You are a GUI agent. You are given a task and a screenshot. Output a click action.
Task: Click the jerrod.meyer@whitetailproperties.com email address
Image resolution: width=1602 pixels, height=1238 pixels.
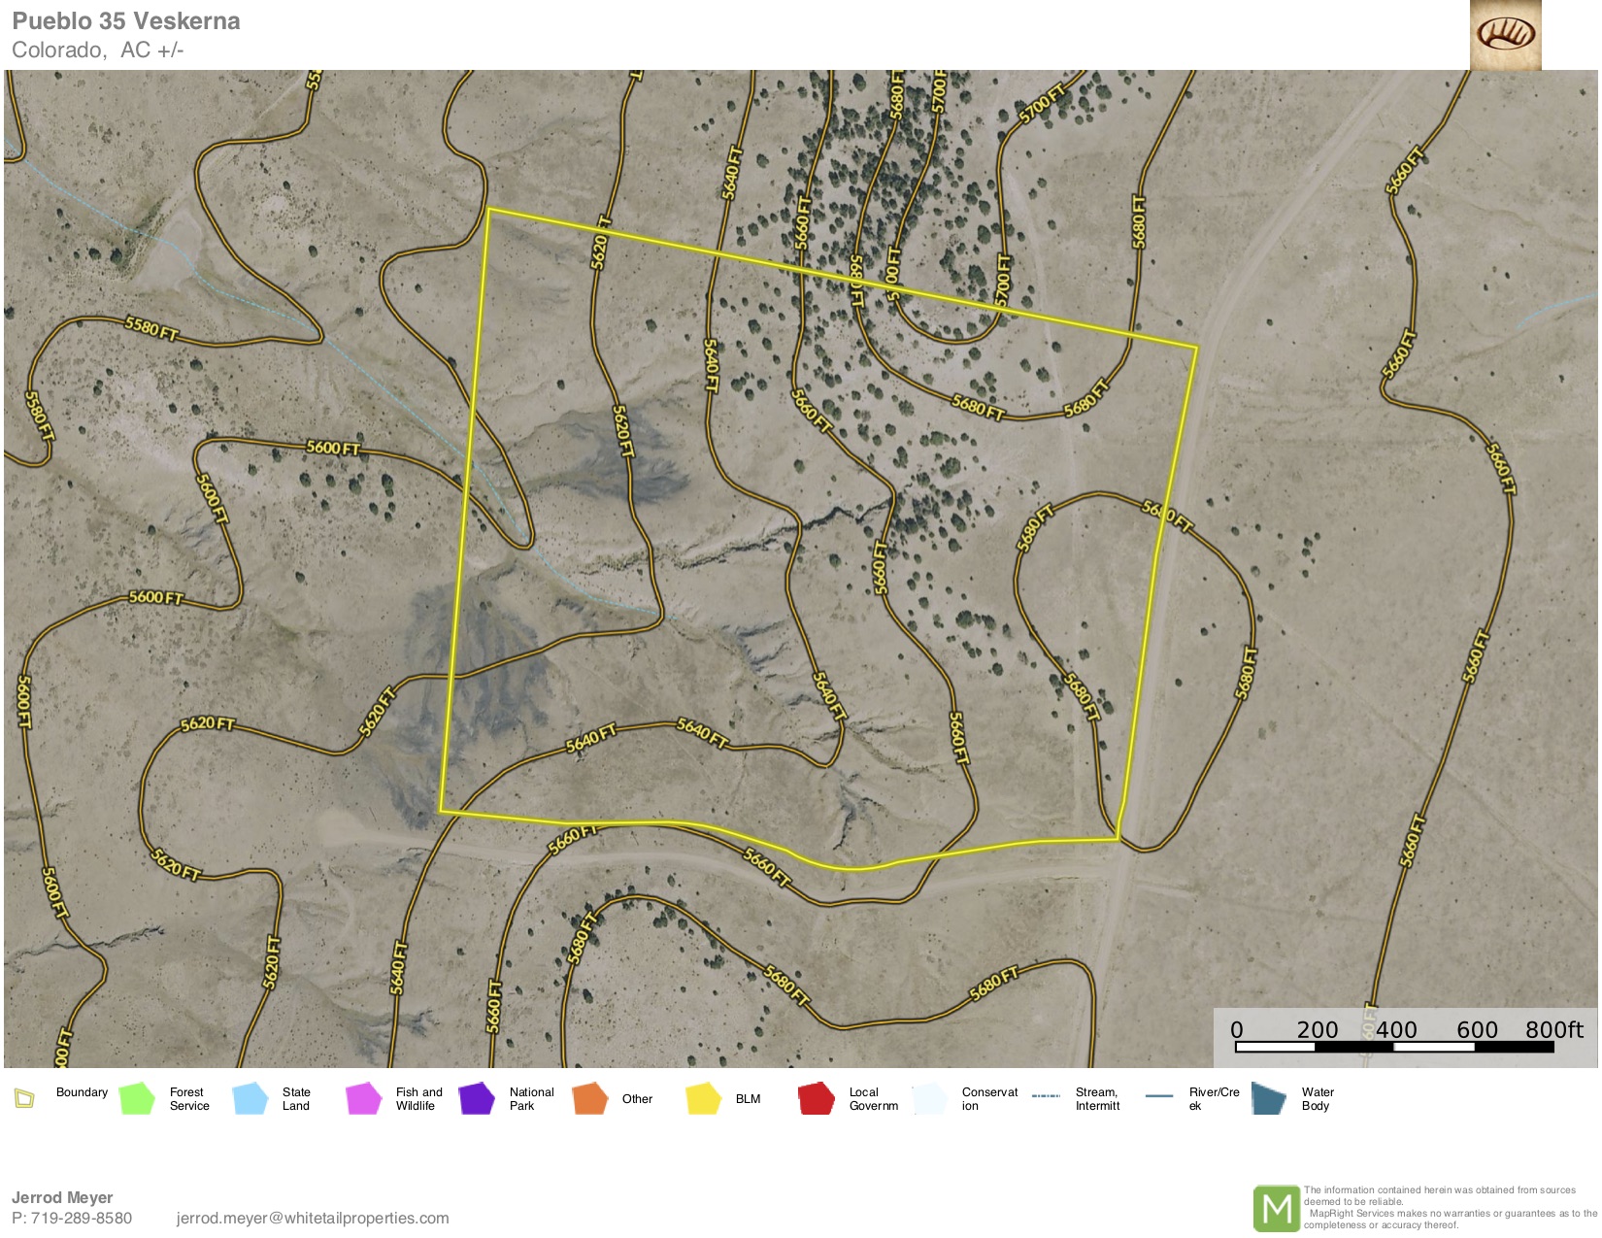[x=313, y=1218]
